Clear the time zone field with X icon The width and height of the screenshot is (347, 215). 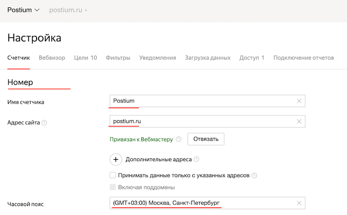click(x=299, y=203)
